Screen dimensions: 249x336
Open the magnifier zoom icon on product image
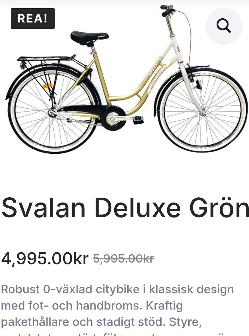224,25
